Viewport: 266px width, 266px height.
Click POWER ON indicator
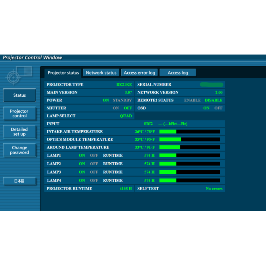pos(106,100)
